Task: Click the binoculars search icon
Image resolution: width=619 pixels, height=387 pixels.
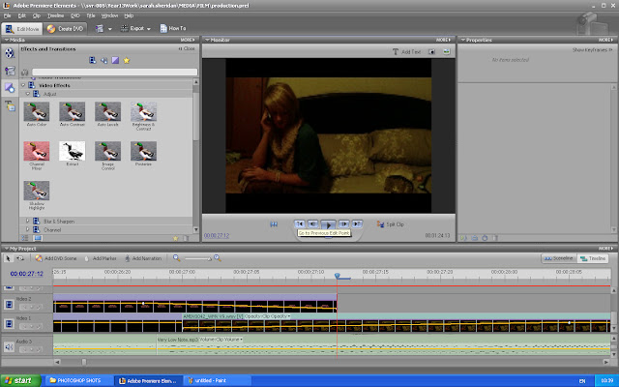Action: [25, 73]
